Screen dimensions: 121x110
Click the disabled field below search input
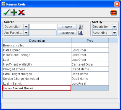pos(43,33)
